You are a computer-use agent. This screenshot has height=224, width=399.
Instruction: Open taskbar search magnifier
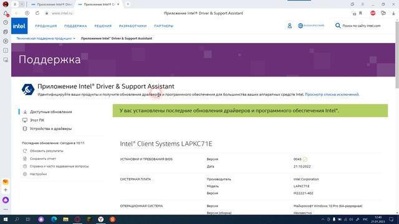click(17, 220)
